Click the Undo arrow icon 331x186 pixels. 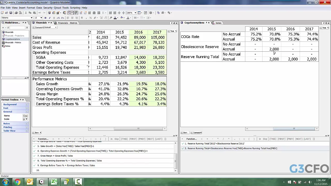[40, 13]
